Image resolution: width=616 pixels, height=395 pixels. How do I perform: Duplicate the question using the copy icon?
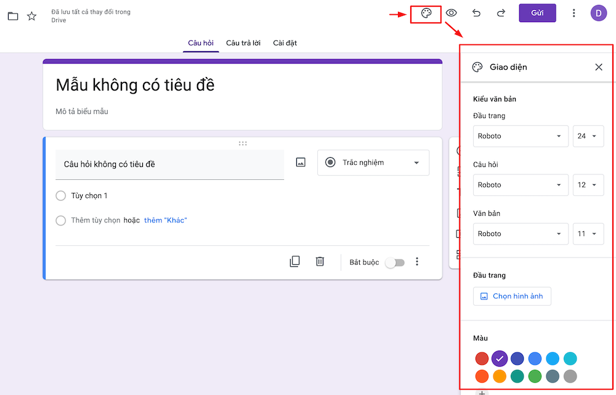tap(294, 261)
